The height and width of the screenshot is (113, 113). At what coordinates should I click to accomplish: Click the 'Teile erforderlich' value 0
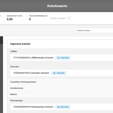[x=30, y=19]
